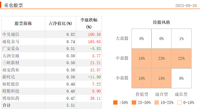Click the 五洲交通 stock name
Viewport: 200px width, 109px height.
pos(11,56)
